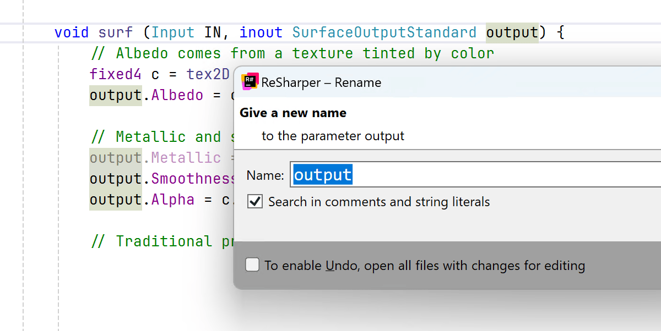The image size is (661, 331).
Task: Click the 'to the parameter output' description
Action: pyautogui.click(x=333, y=136)
